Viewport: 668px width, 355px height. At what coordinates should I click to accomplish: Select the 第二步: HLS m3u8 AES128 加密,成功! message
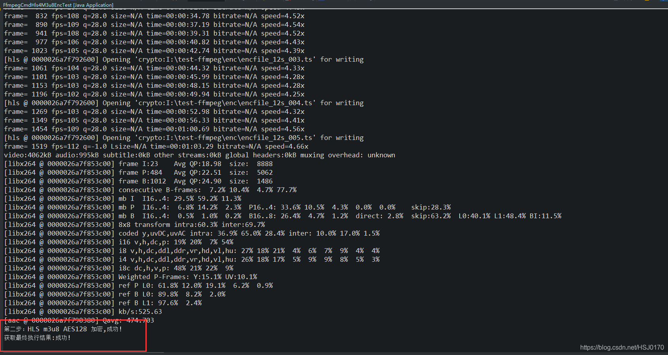tap(63, 329)
